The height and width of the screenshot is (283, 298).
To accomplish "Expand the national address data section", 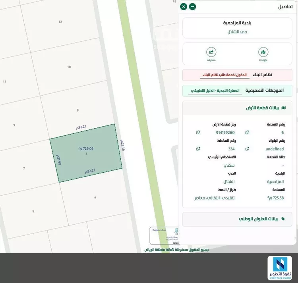I will click(237, 219).
